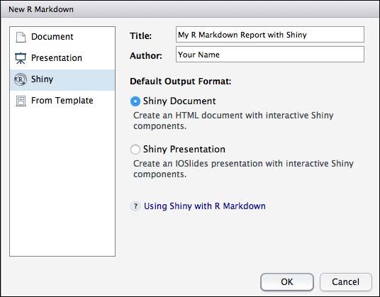
Task: Click into the Title text field
Action: (x=270, y=35)
